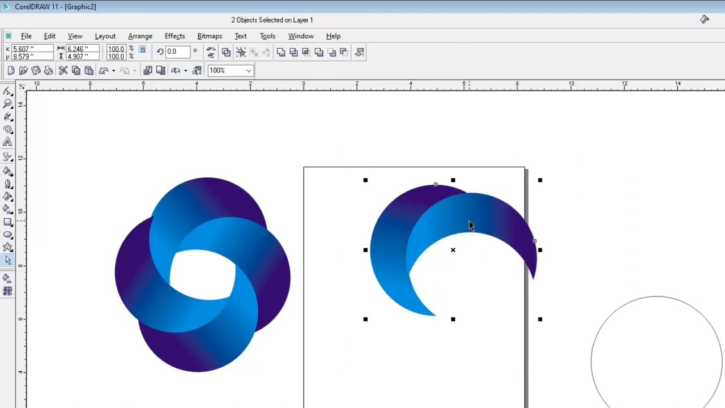Viewport: 725px width, 408px height.
Task: Open the View menu
Action: pyautogui.click(x=75, y=36)
